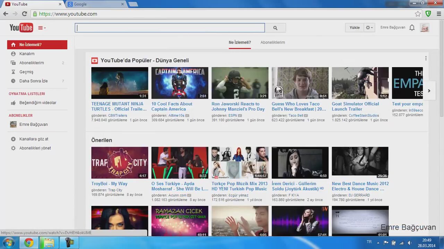Screen dimensions: 444x249
Task: Open Ron Jaworski Reacts video thumbnail
Action: point(240,83)
